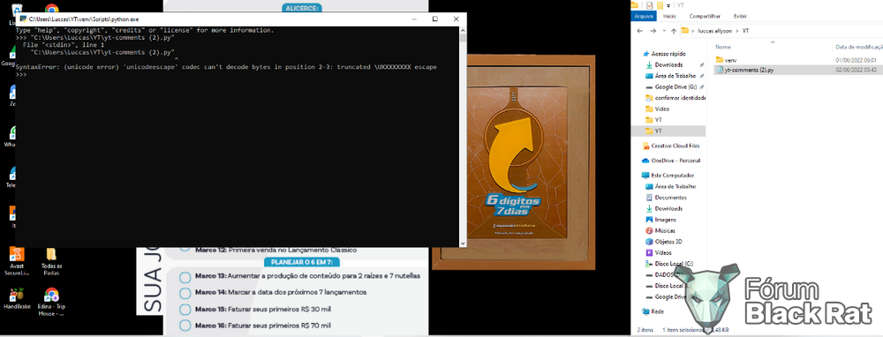Open the 'Edina - Trip House' Chrome shortcut

[x=51, y=302]
